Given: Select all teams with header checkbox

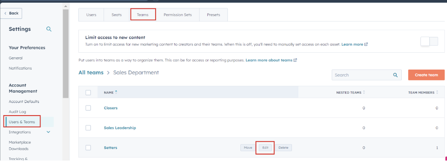Looking at the screenshot, I should (88, 92).
